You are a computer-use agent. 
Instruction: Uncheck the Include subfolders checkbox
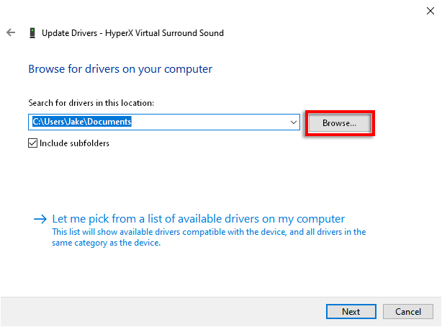pos(32,143)
